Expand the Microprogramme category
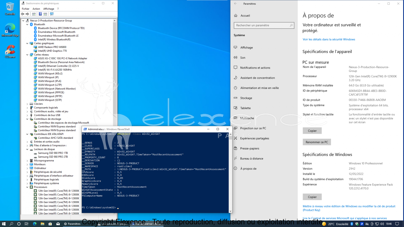The width and height of the screenshot is (404, 227). coord(27,160)
